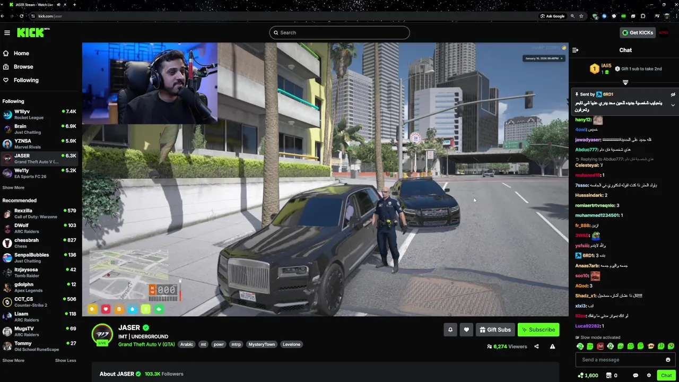Open browser zoom magnifier icon
679x382 pixels.
click(x=572, y=16)
